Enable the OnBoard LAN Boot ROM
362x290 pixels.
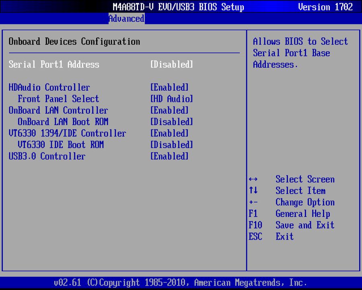171,122
